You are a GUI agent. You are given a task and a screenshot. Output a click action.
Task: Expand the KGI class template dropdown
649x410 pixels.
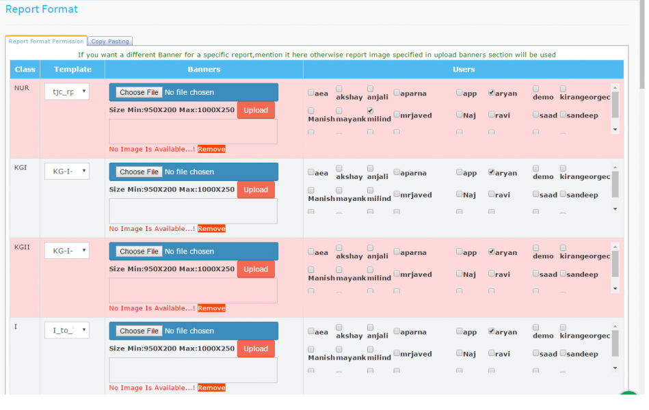pyautogui.click(x=66, y=172)
